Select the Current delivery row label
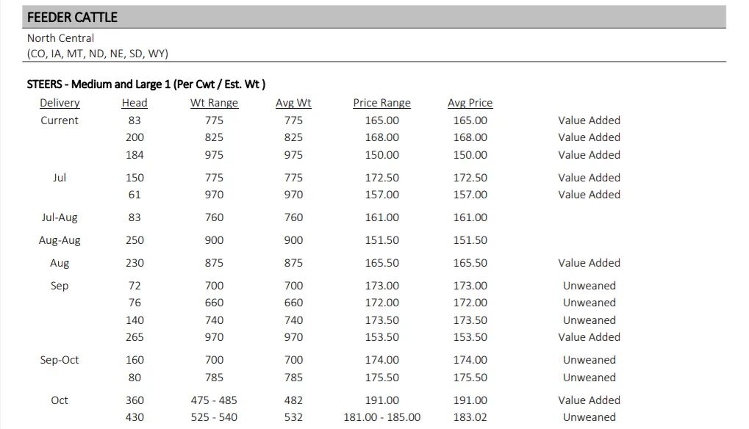The image size is (749, 429). 60,120
